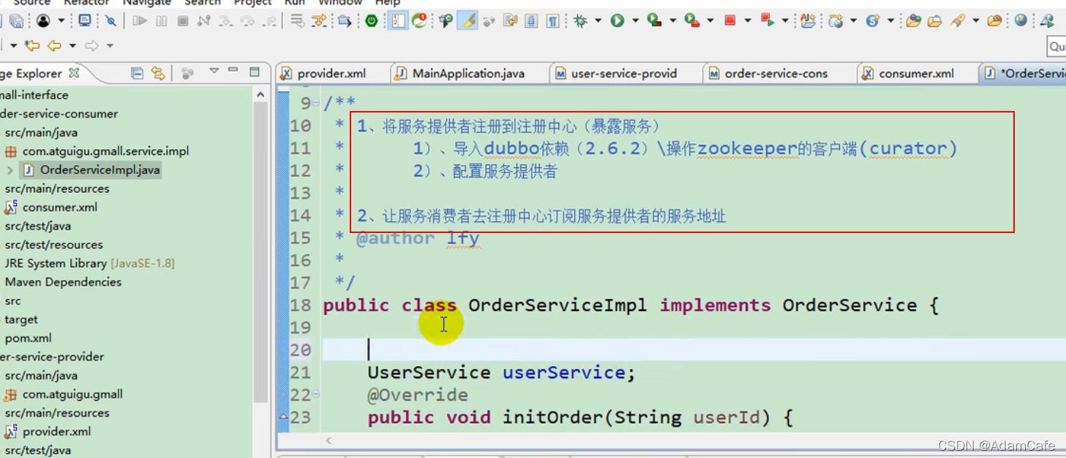Go to Last Edit Location icon
This screenshot has height=458, width=1066.
point(31,46)
